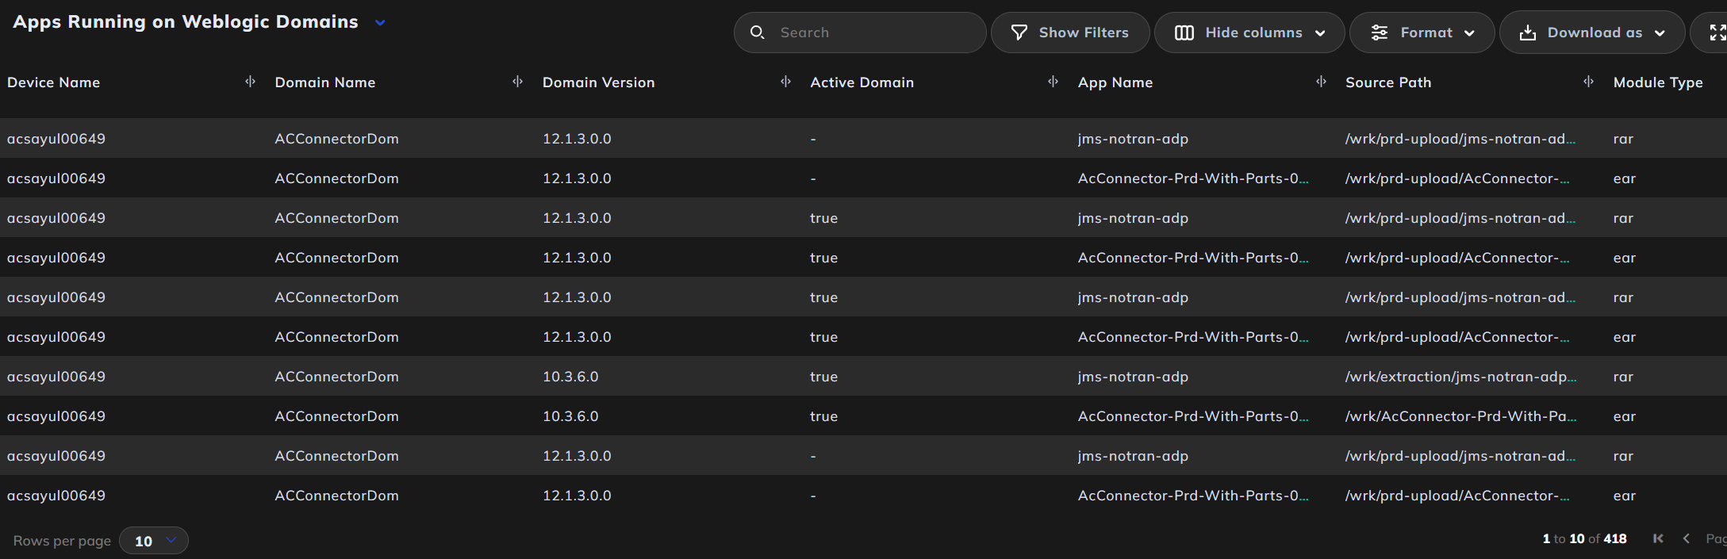Image resolution: width=1727 pixels, height=559 pixels.
Task: Click the magnifier search icon
Action: 758,33
